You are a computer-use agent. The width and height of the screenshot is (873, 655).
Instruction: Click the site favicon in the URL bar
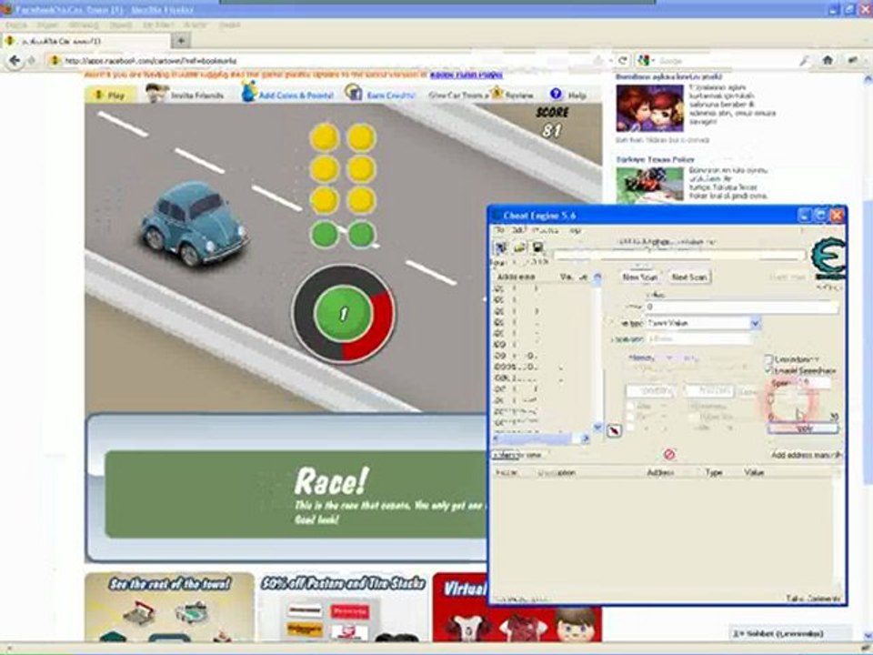point(54,60)
